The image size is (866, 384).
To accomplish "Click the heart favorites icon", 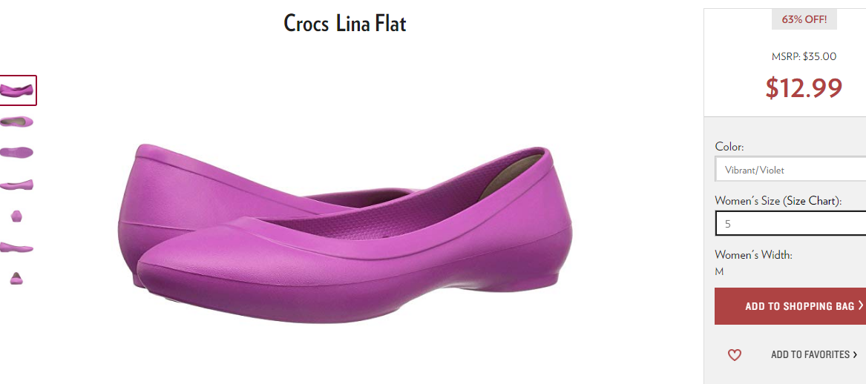I will tap(734, 355).
